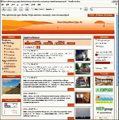Click Plačiau on the blue kitchen listing

click(x=71, y=60)
